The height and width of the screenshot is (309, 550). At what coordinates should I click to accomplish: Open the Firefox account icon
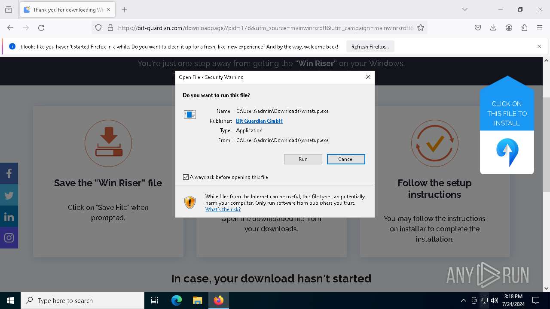click(x=509, y=28)
